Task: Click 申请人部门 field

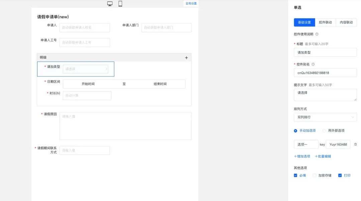Action: coord(166,28)
